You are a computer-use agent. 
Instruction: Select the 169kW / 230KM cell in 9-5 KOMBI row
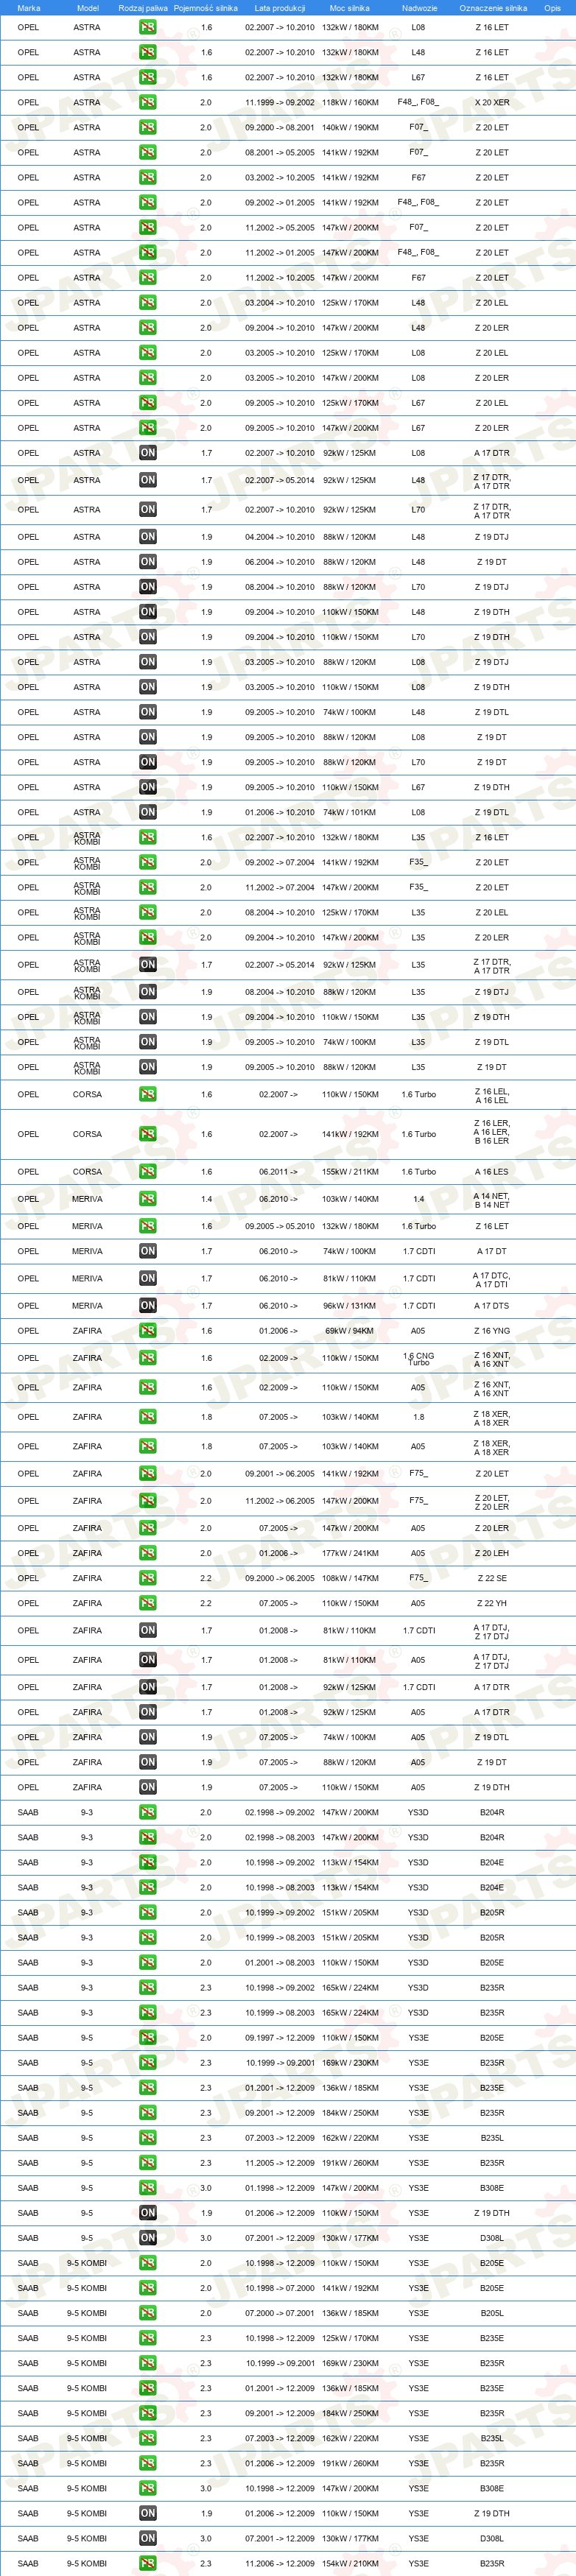(x=350, y=2363)
